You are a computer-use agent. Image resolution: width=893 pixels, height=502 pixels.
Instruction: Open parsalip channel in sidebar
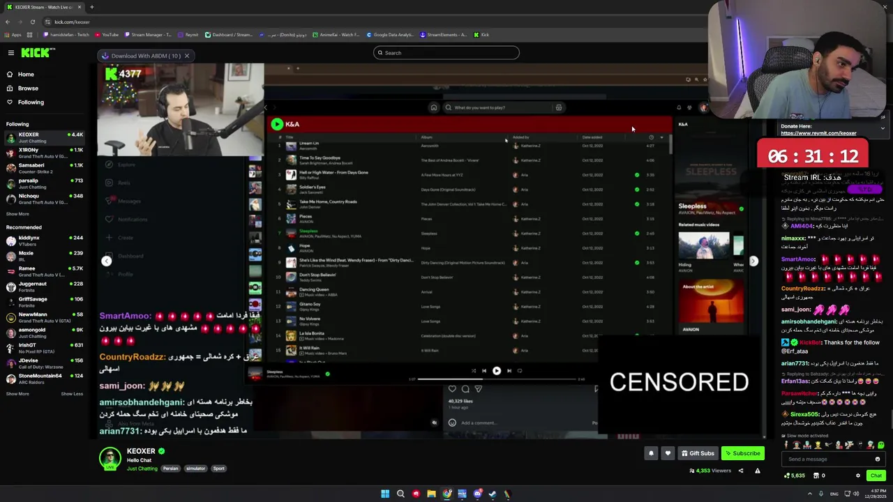point(43,183)
